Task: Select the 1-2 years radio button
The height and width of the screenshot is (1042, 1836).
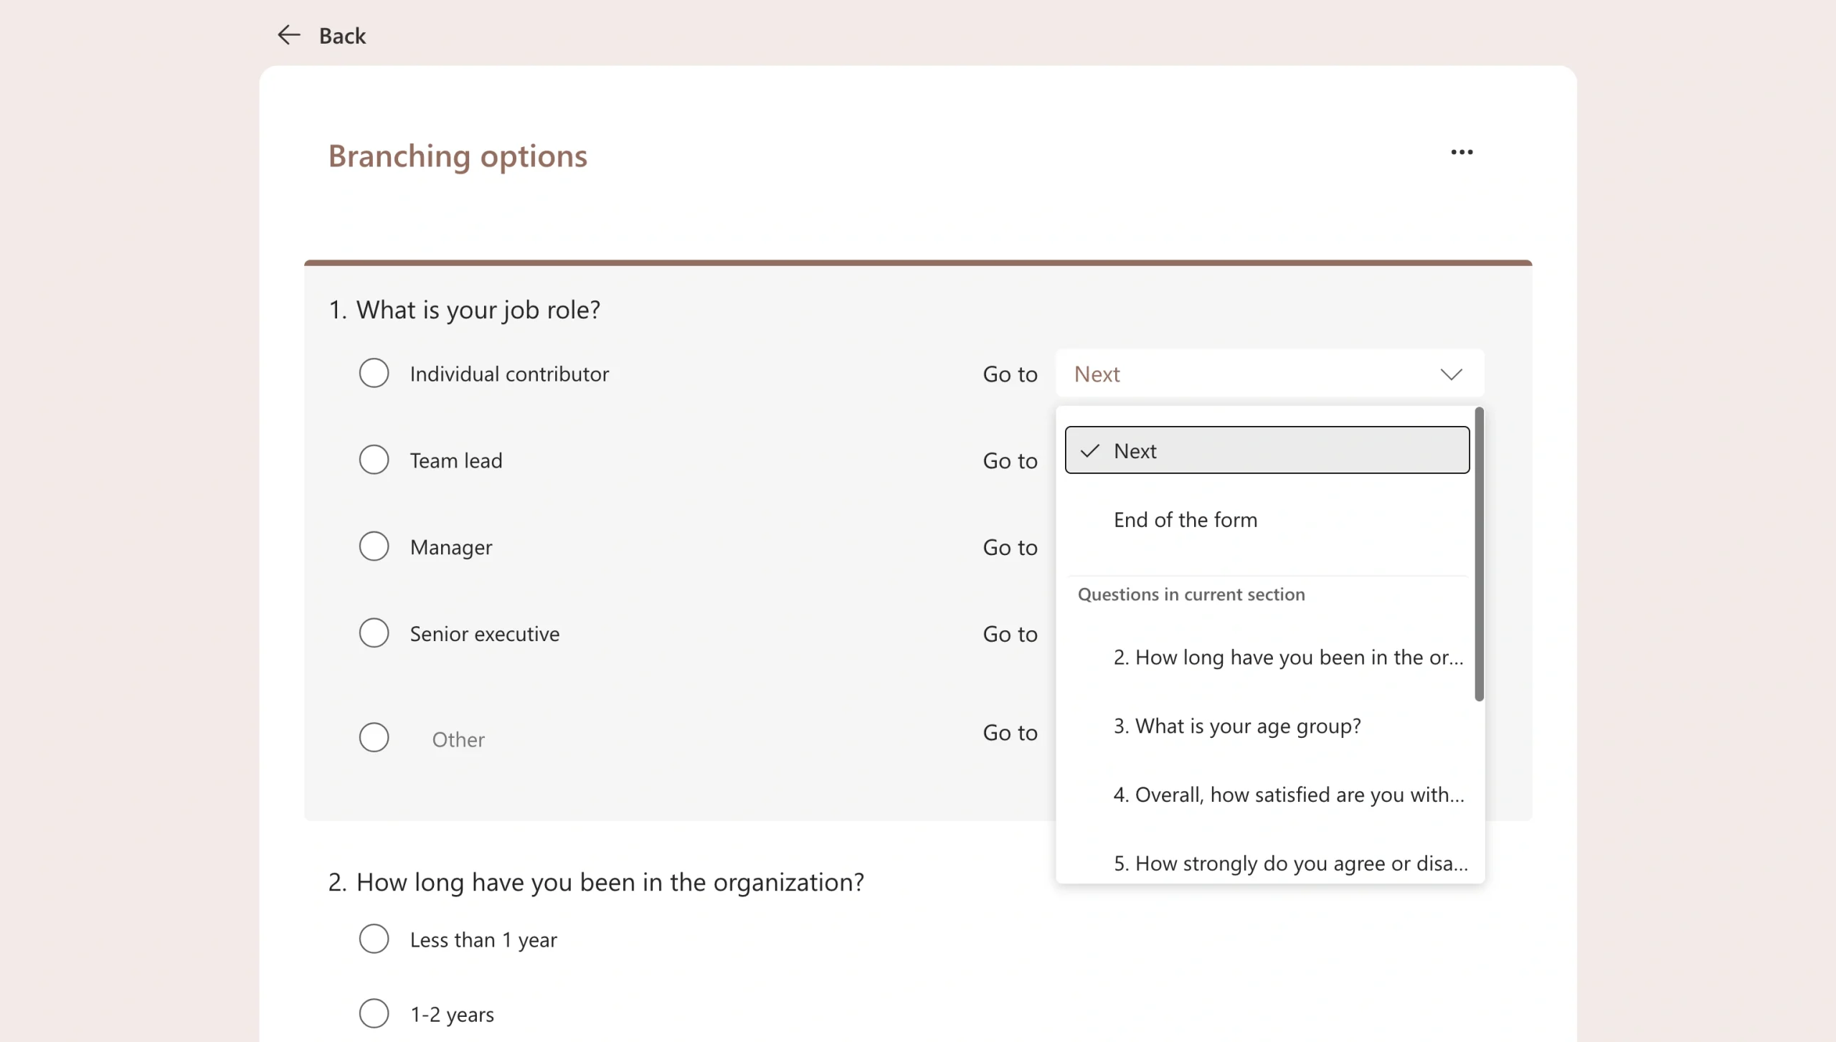Action: tap(374, 1013)
